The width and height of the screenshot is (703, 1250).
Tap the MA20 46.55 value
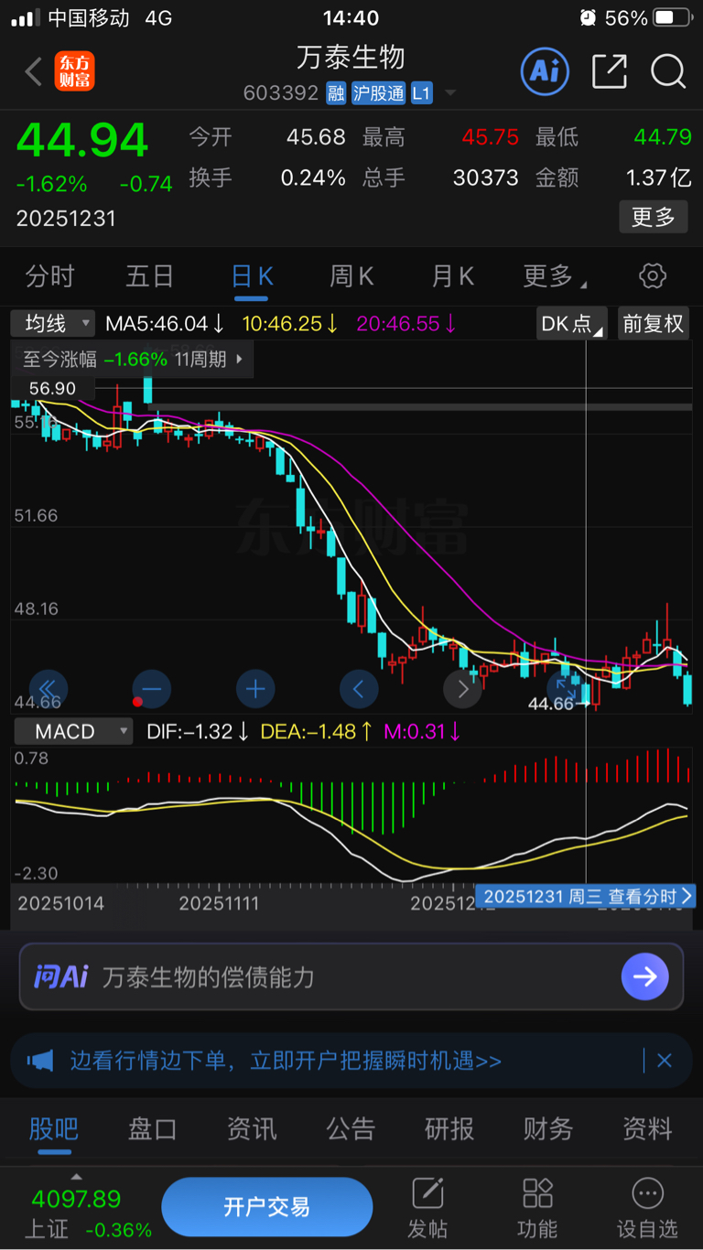[x=406, y=323]
